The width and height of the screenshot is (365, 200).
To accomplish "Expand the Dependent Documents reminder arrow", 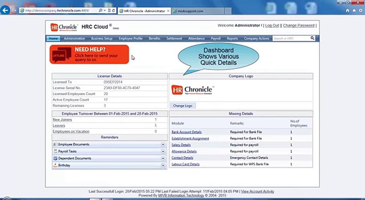I will (x=163, y=158).
